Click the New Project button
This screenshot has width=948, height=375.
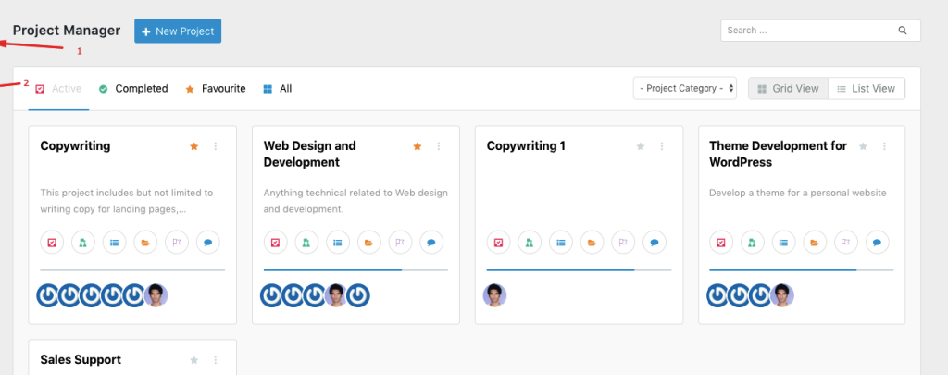(178, 31)
